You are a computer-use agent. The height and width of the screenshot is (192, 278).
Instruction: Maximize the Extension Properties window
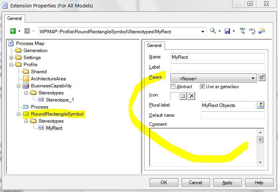click(250, 4)
